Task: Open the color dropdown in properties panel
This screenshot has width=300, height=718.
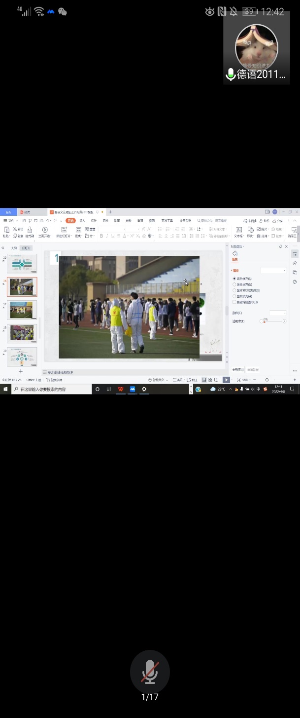Action: pos(277,313)
